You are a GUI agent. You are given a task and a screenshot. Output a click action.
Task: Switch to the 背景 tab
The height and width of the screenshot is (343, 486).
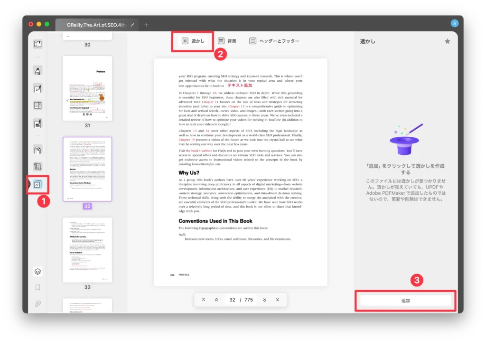226,41
